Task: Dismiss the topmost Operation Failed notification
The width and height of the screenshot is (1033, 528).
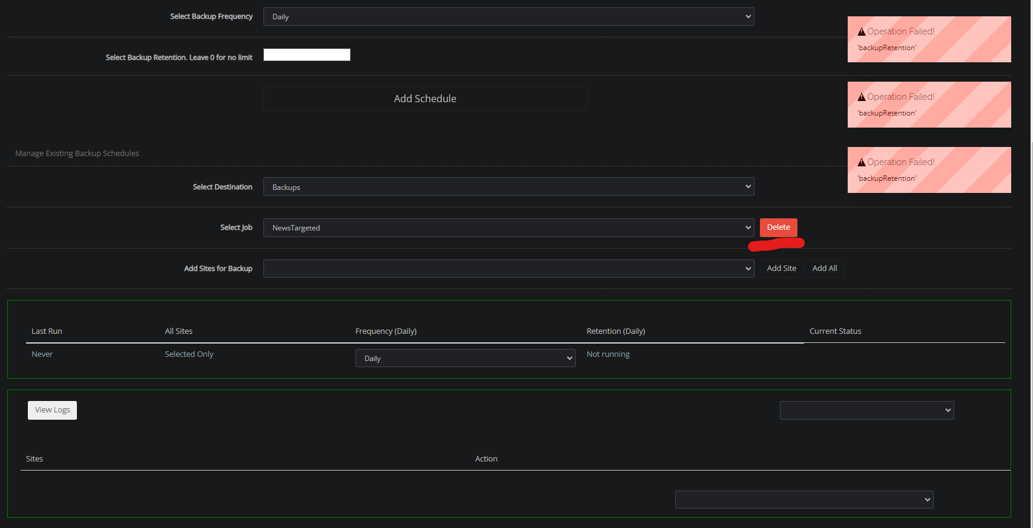Action: coord(929,39)
